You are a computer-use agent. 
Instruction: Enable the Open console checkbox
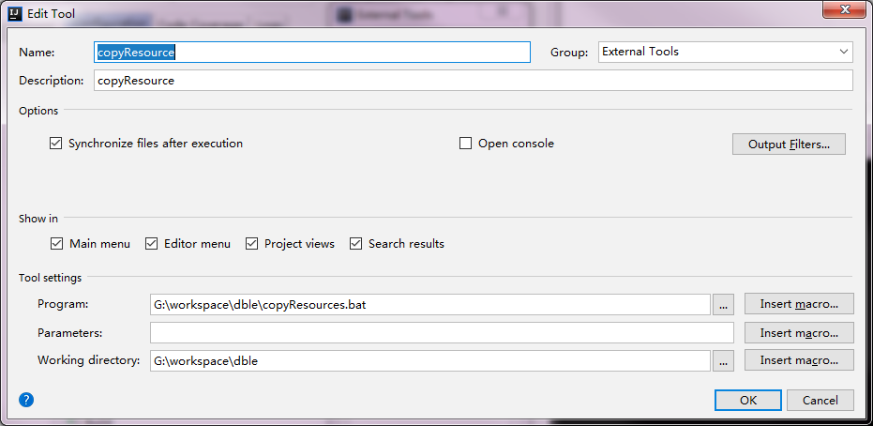click(x=466, y=144)
